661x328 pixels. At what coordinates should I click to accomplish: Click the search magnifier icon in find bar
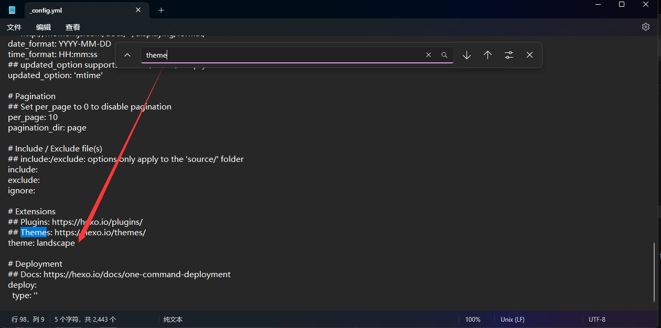pos(445,55)
